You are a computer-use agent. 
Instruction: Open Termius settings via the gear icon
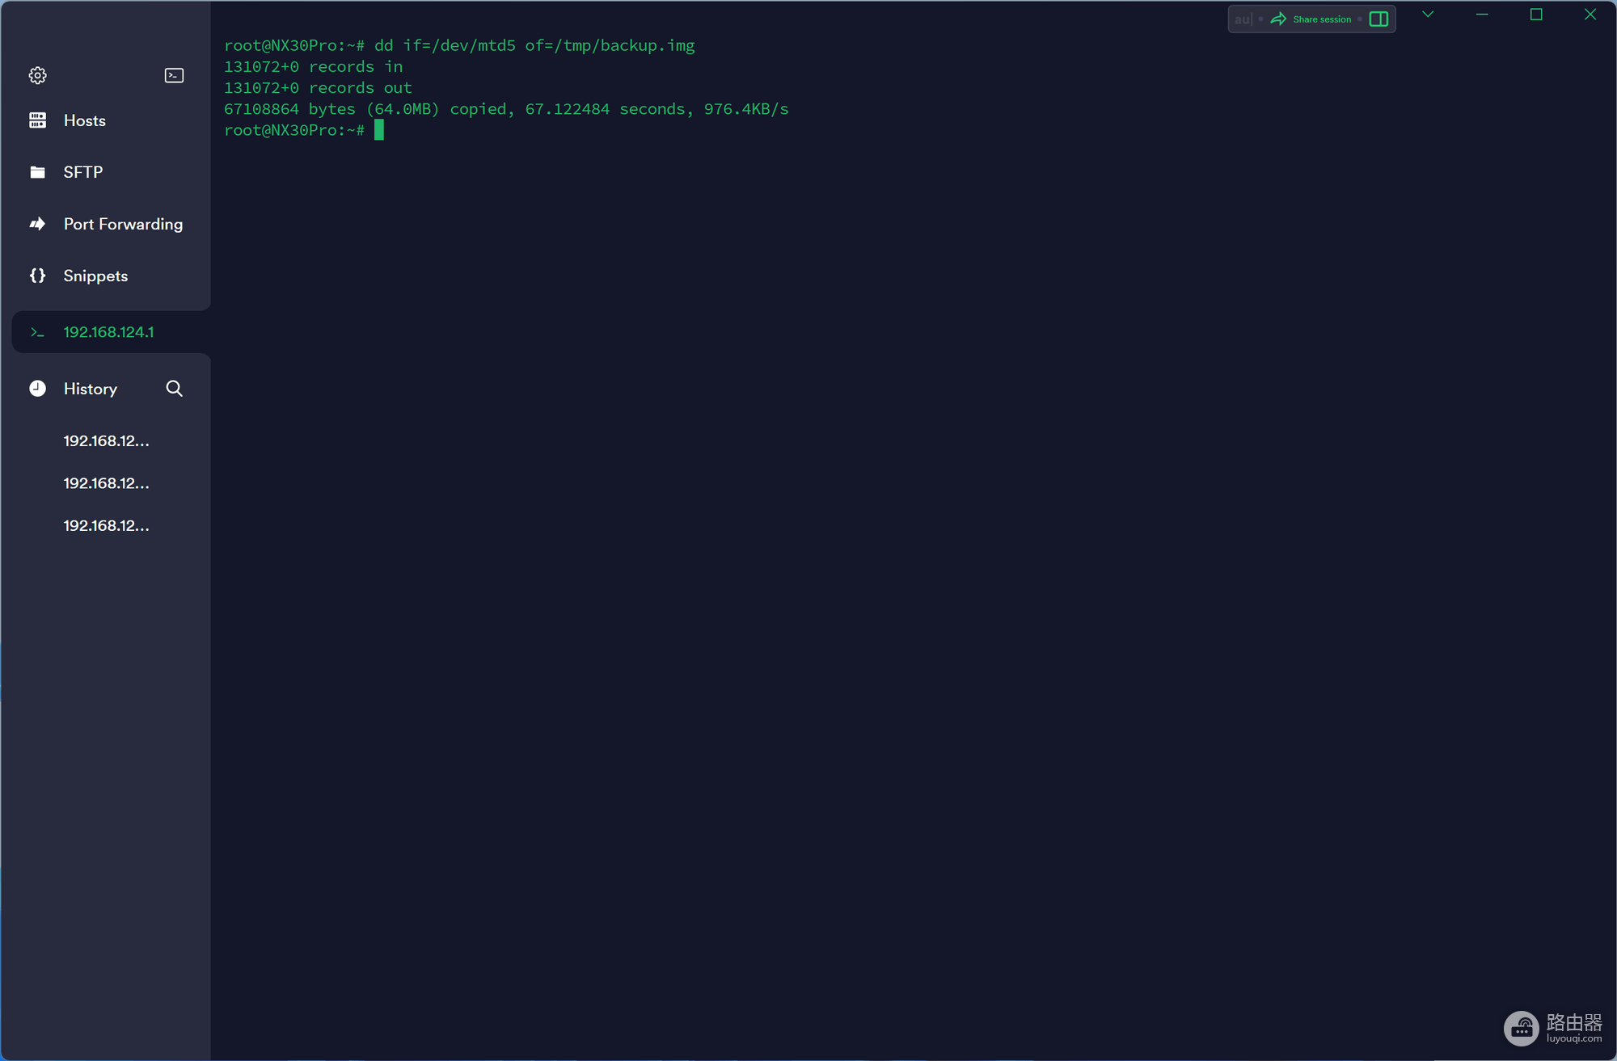(x=37, y=75)
